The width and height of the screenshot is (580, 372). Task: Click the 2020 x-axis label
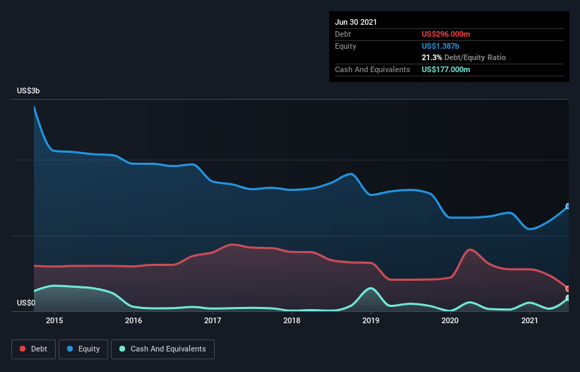click(450, 320)
